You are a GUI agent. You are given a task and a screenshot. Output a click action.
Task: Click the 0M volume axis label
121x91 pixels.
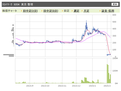(x=116, y=83)
